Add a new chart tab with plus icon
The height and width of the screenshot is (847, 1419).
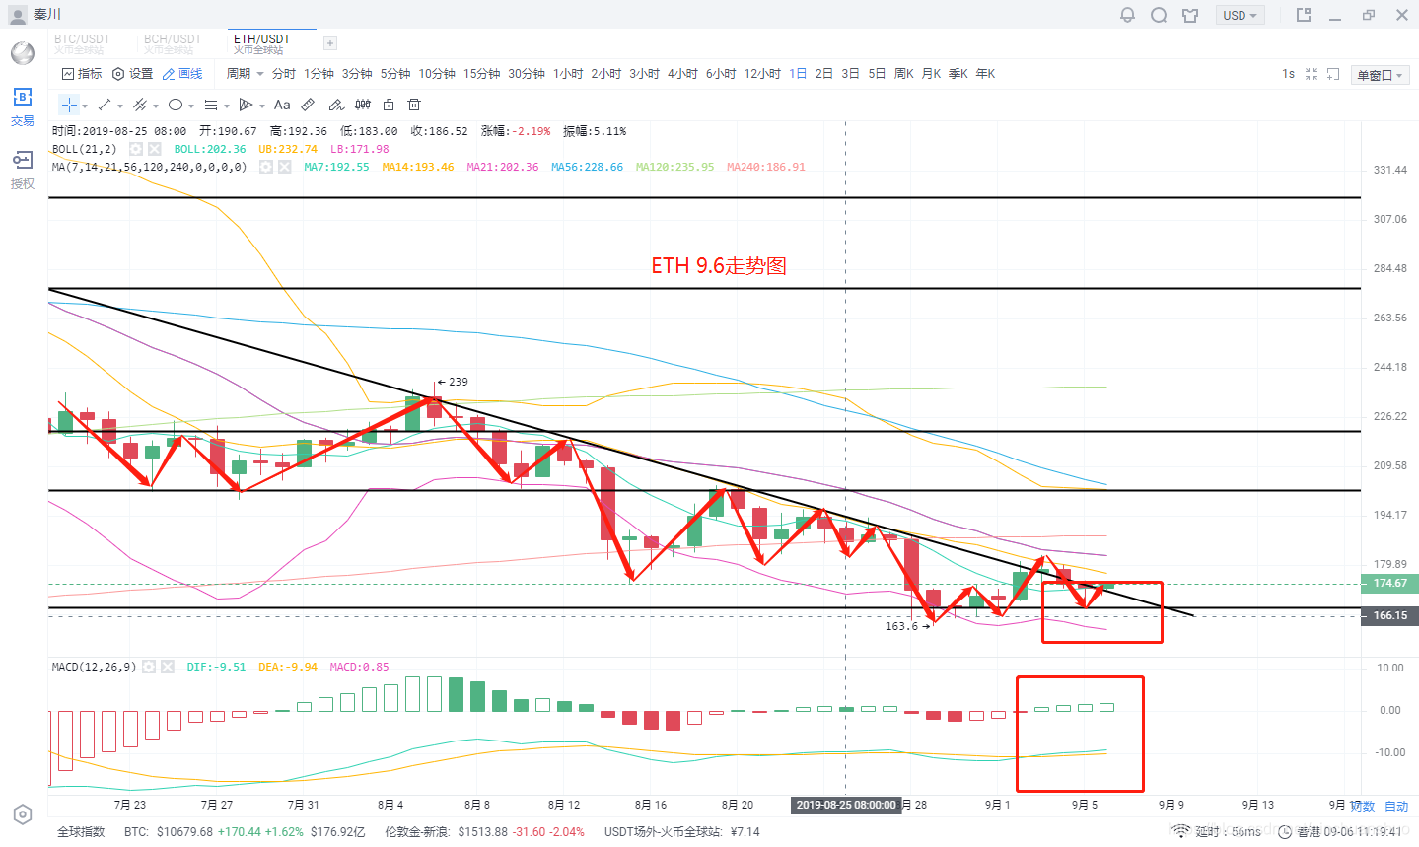point(330,43)
